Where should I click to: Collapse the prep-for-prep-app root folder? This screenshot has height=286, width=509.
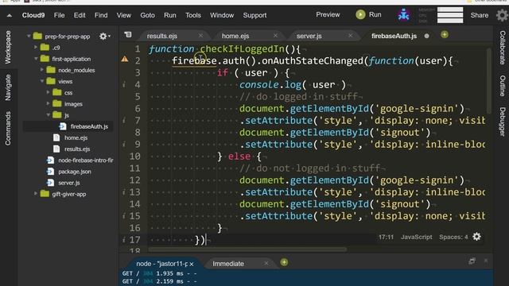(29, 36)
